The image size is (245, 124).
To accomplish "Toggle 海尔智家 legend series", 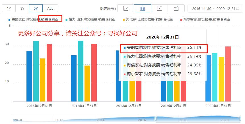I will [x=205, y=19].
